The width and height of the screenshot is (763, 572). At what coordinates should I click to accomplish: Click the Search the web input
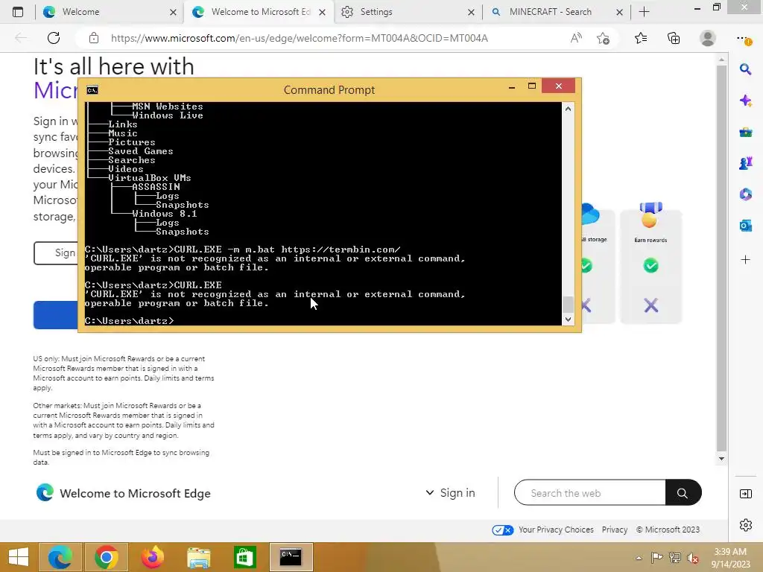point(590,493)
